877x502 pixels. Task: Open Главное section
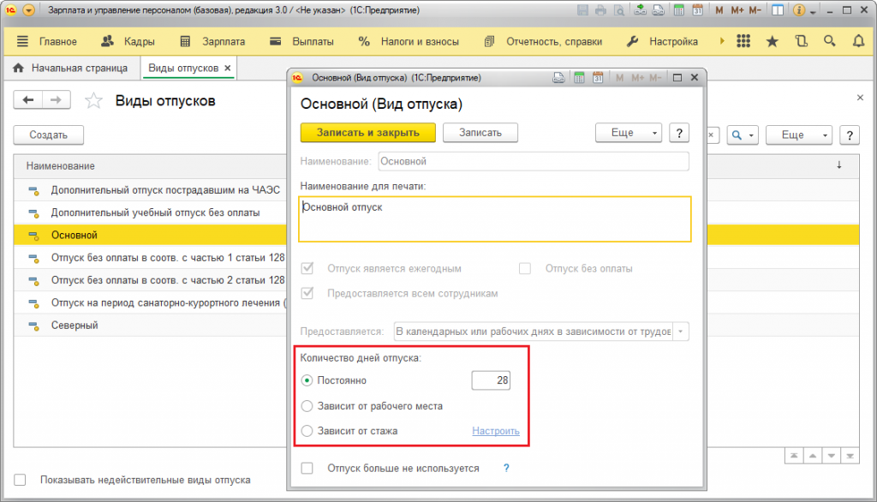(57, 41)
